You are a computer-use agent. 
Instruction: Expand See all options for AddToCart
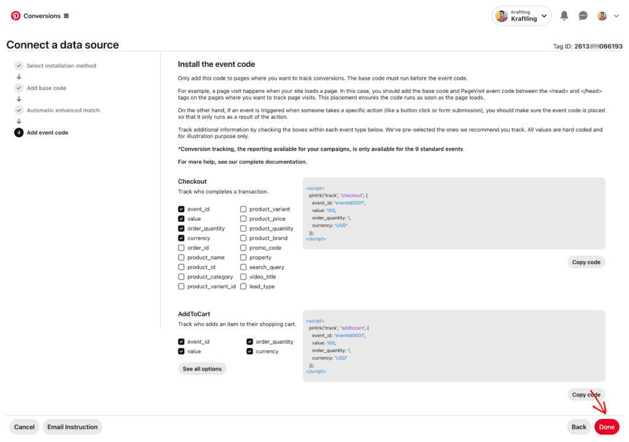coord(201,368)
